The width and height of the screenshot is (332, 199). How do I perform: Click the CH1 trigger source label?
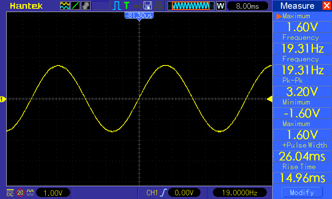point(152,193)
